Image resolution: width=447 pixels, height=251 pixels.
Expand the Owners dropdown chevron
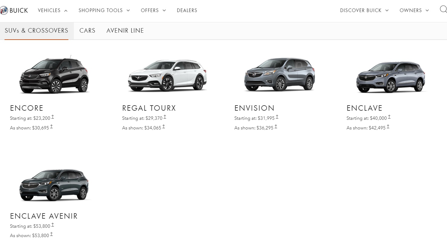[427, 10]
